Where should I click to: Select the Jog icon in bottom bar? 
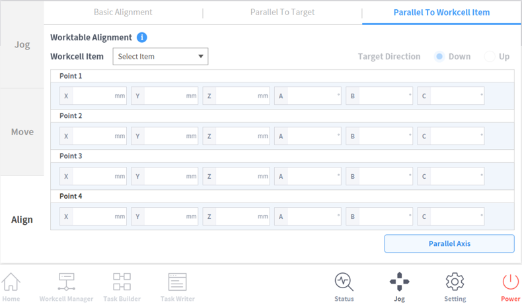point(399,286)
